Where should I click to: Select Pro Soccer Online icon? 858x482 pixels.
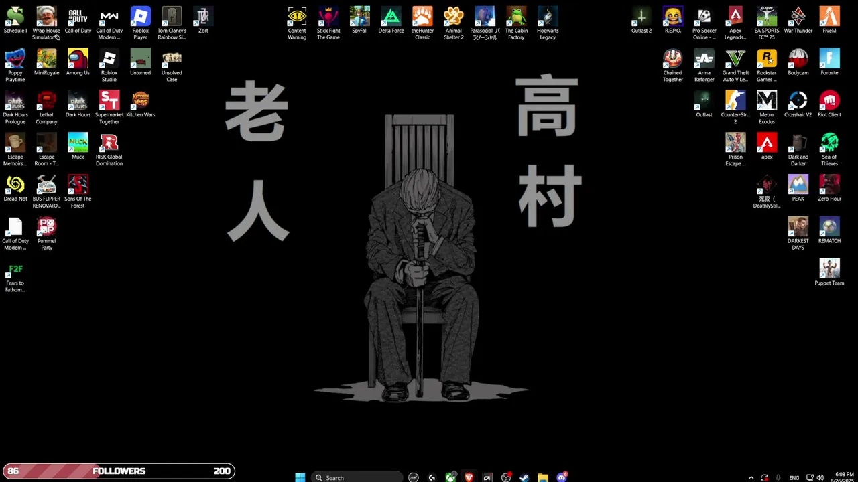[704, 24]
